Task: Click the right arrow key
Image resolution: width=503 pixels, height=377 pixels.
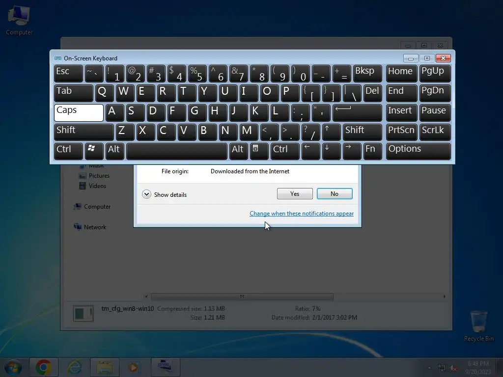Action: [x=352, y=151]
